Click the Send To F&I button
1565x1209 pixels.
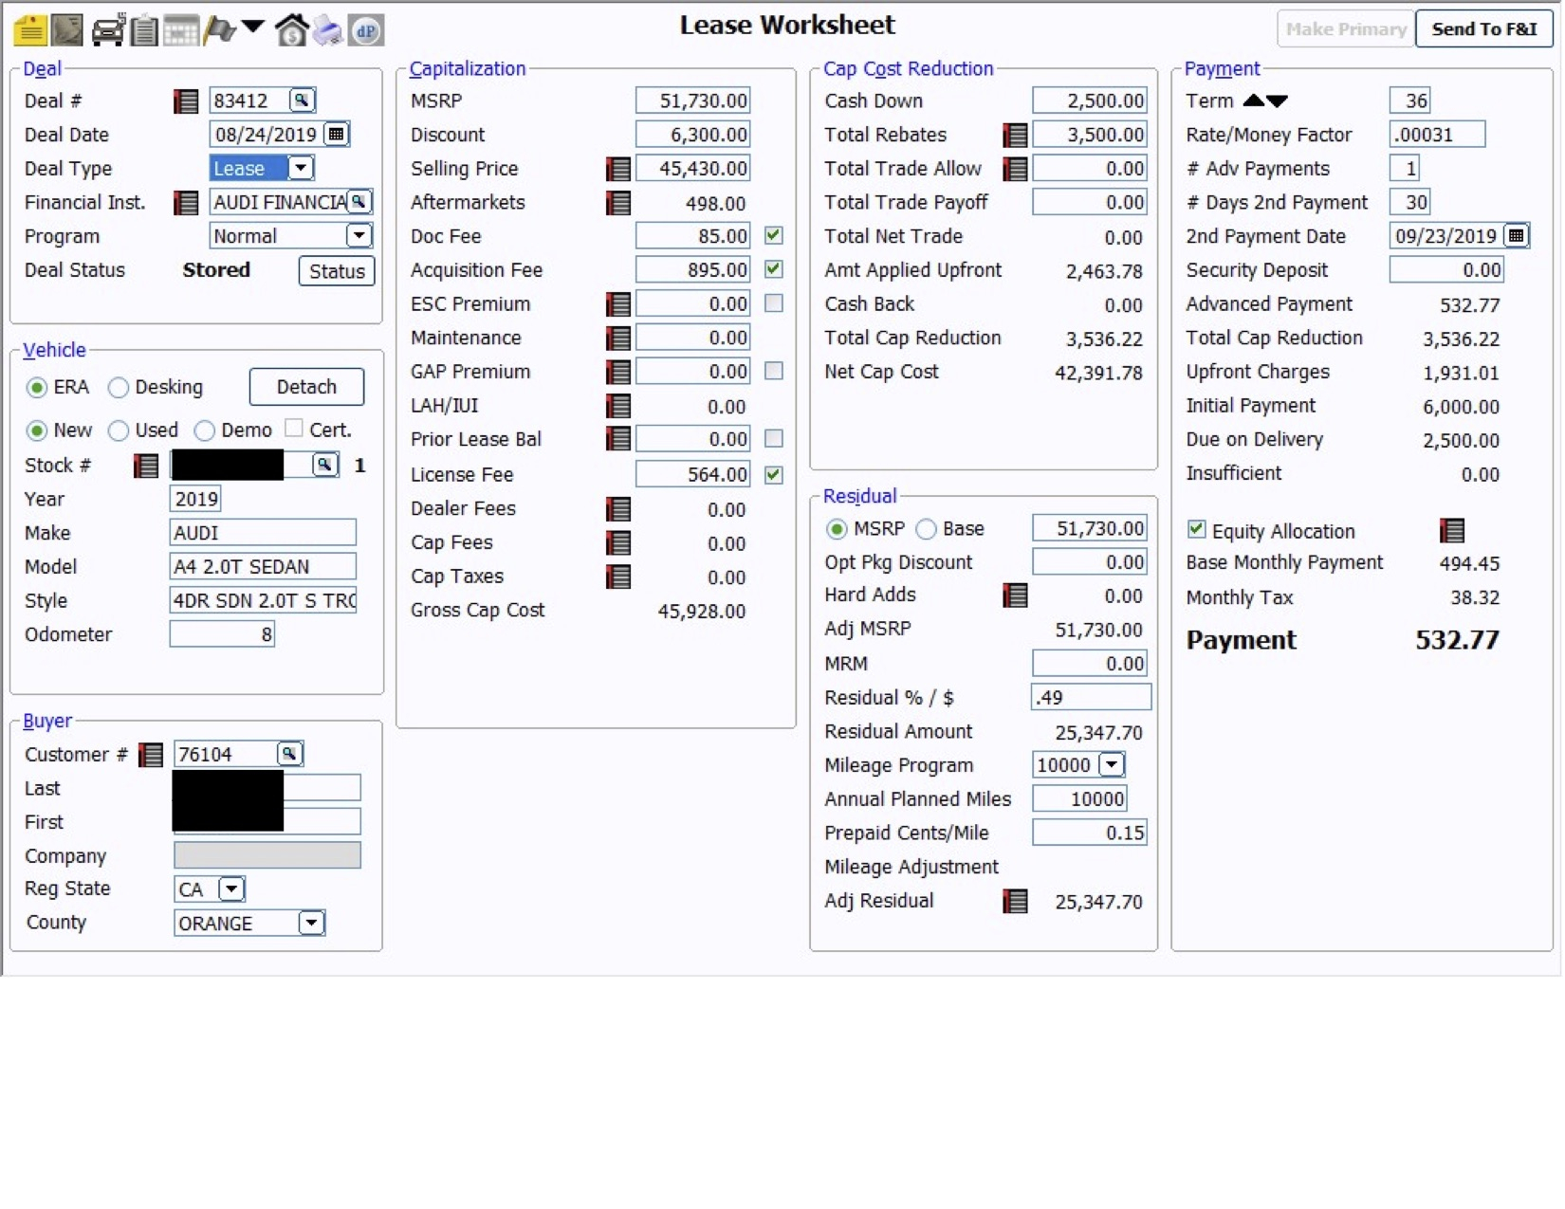pos(1484,29)
